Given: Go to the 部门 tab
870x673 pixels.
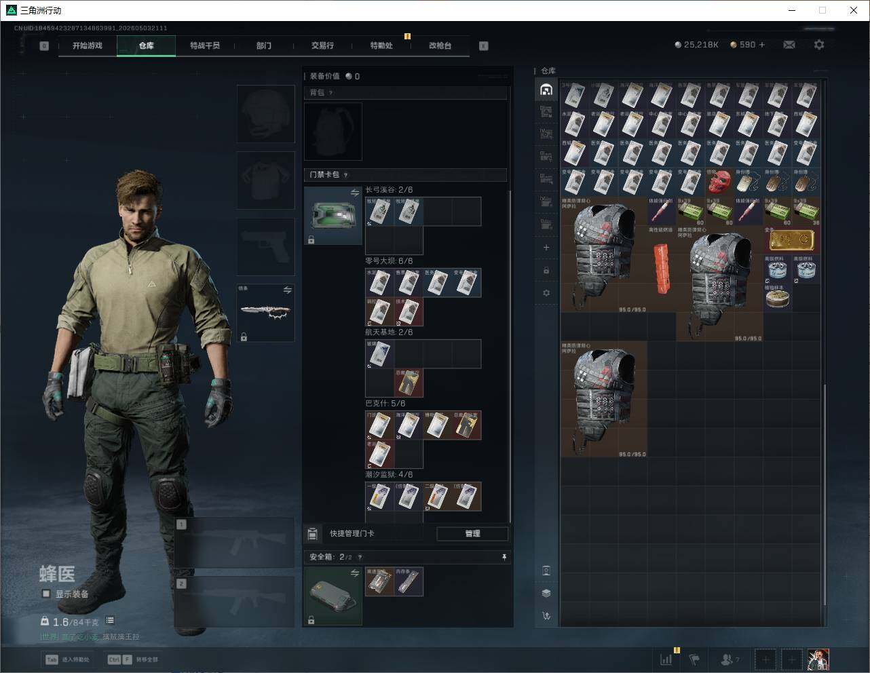Looking at the screenshot, I should (264, 45).
